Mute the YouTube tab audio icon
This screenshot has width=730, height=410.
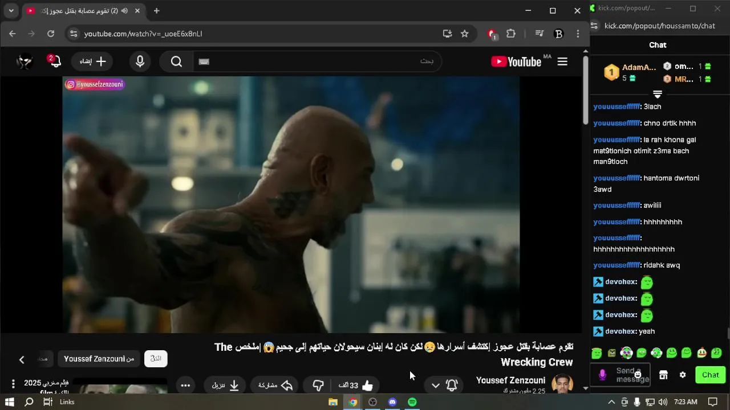click(x=124, y=10)
